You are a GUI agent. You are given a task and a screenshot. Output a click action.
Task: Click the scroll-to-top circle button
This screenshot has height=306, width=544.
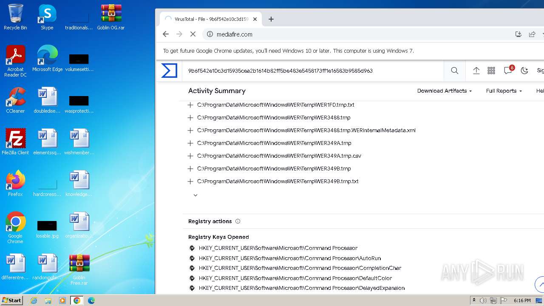pyautogui.click(x=540, y=284)
